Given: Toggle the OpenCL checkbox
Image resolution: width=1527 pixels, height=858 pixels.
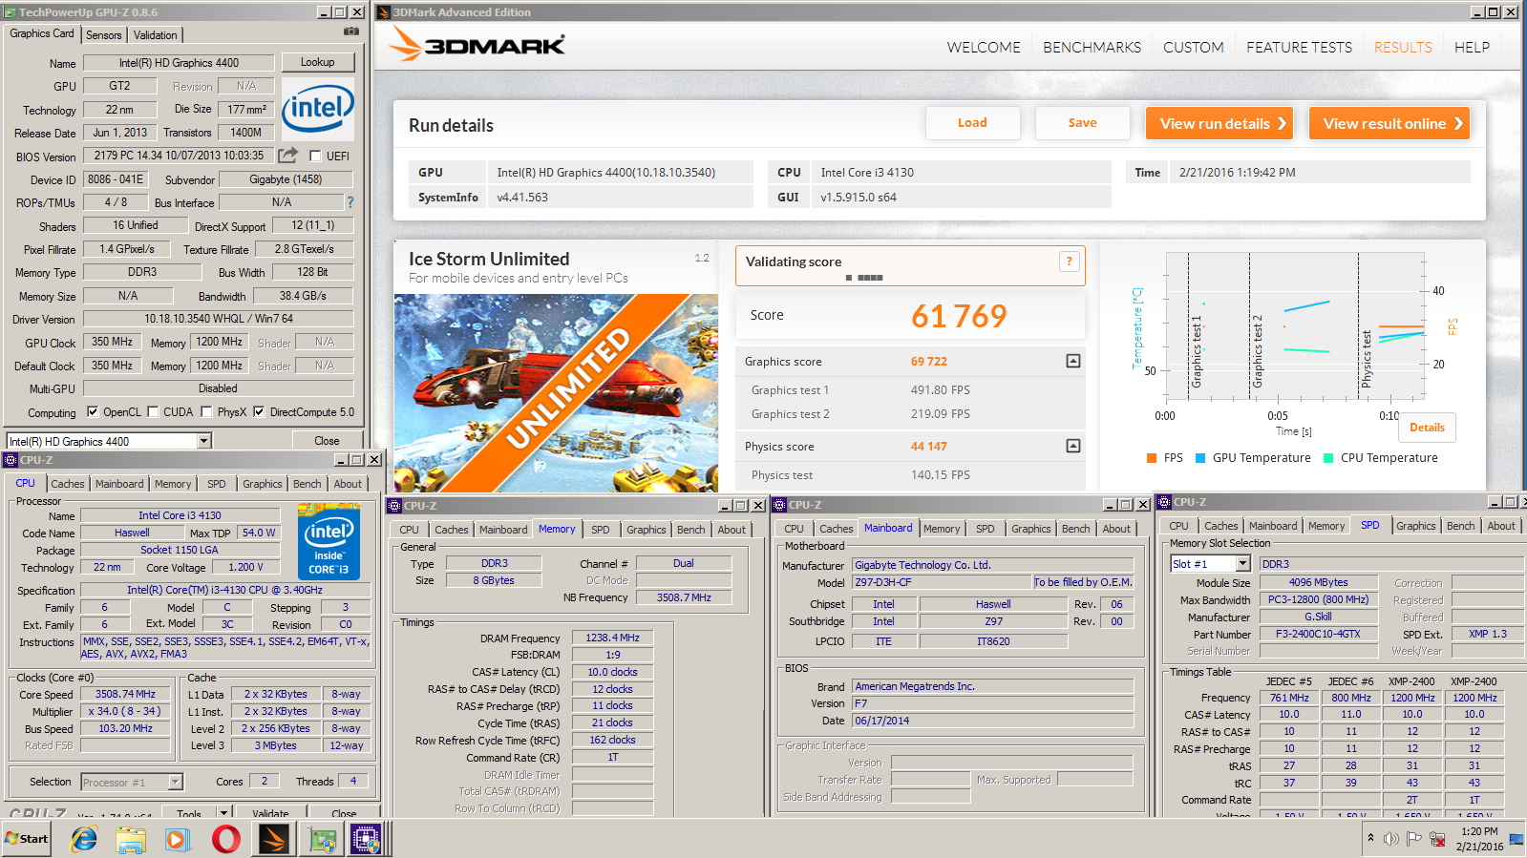Looking at the screenshot, I should [x=93, y=412].
